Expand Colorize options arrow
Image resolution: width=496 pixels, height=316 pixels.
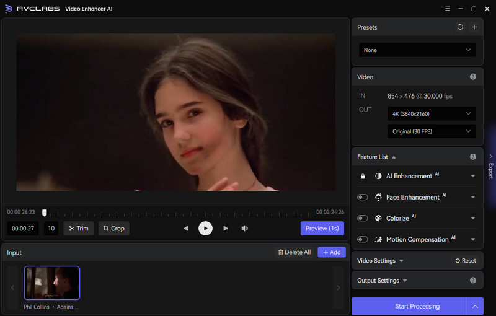pos(473,218)
